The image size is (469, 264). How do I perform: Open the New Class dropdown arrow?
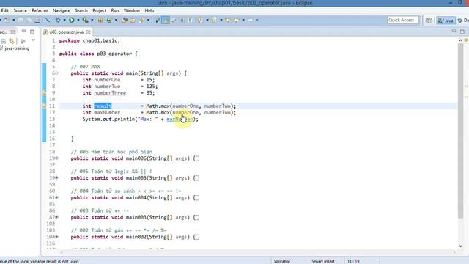pyautogui.click(x=116, y=20)
